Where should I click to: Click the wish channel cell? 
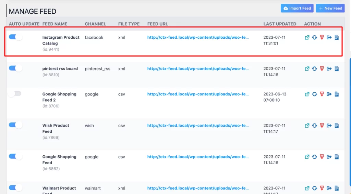pos(89,125)
